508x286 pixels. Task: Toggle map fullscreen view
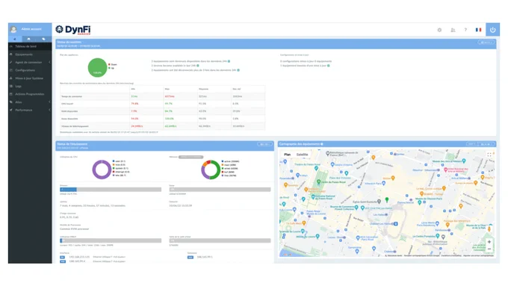pos(489,155)
